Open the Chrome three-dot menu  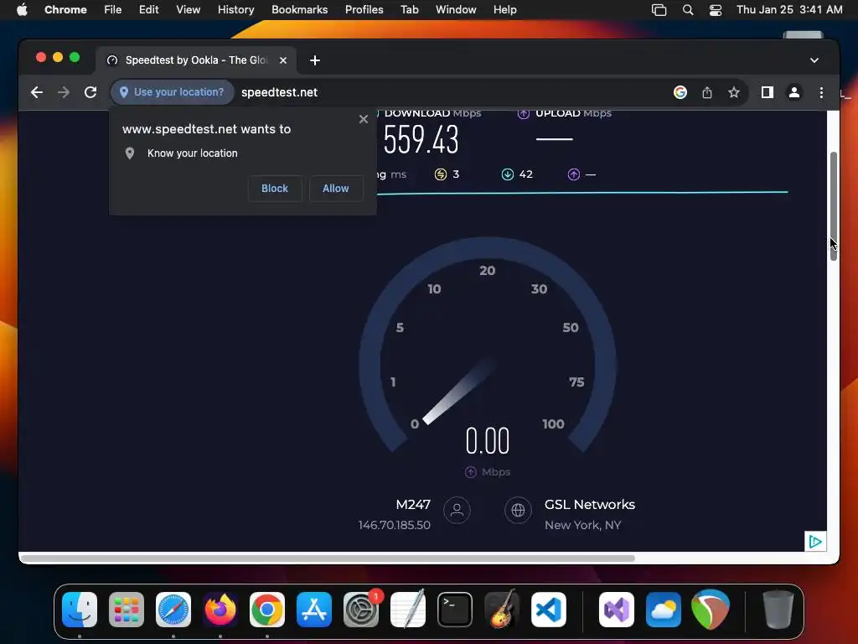821,92
